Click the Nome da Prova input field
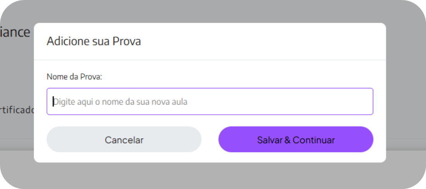426x189 pixels. (x=210, y=101)
